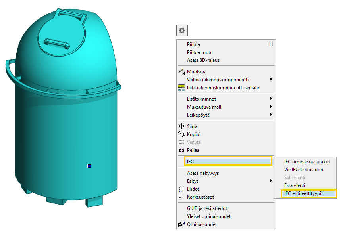Click the Peilaa label in the context menu

(x=193, y=150)
